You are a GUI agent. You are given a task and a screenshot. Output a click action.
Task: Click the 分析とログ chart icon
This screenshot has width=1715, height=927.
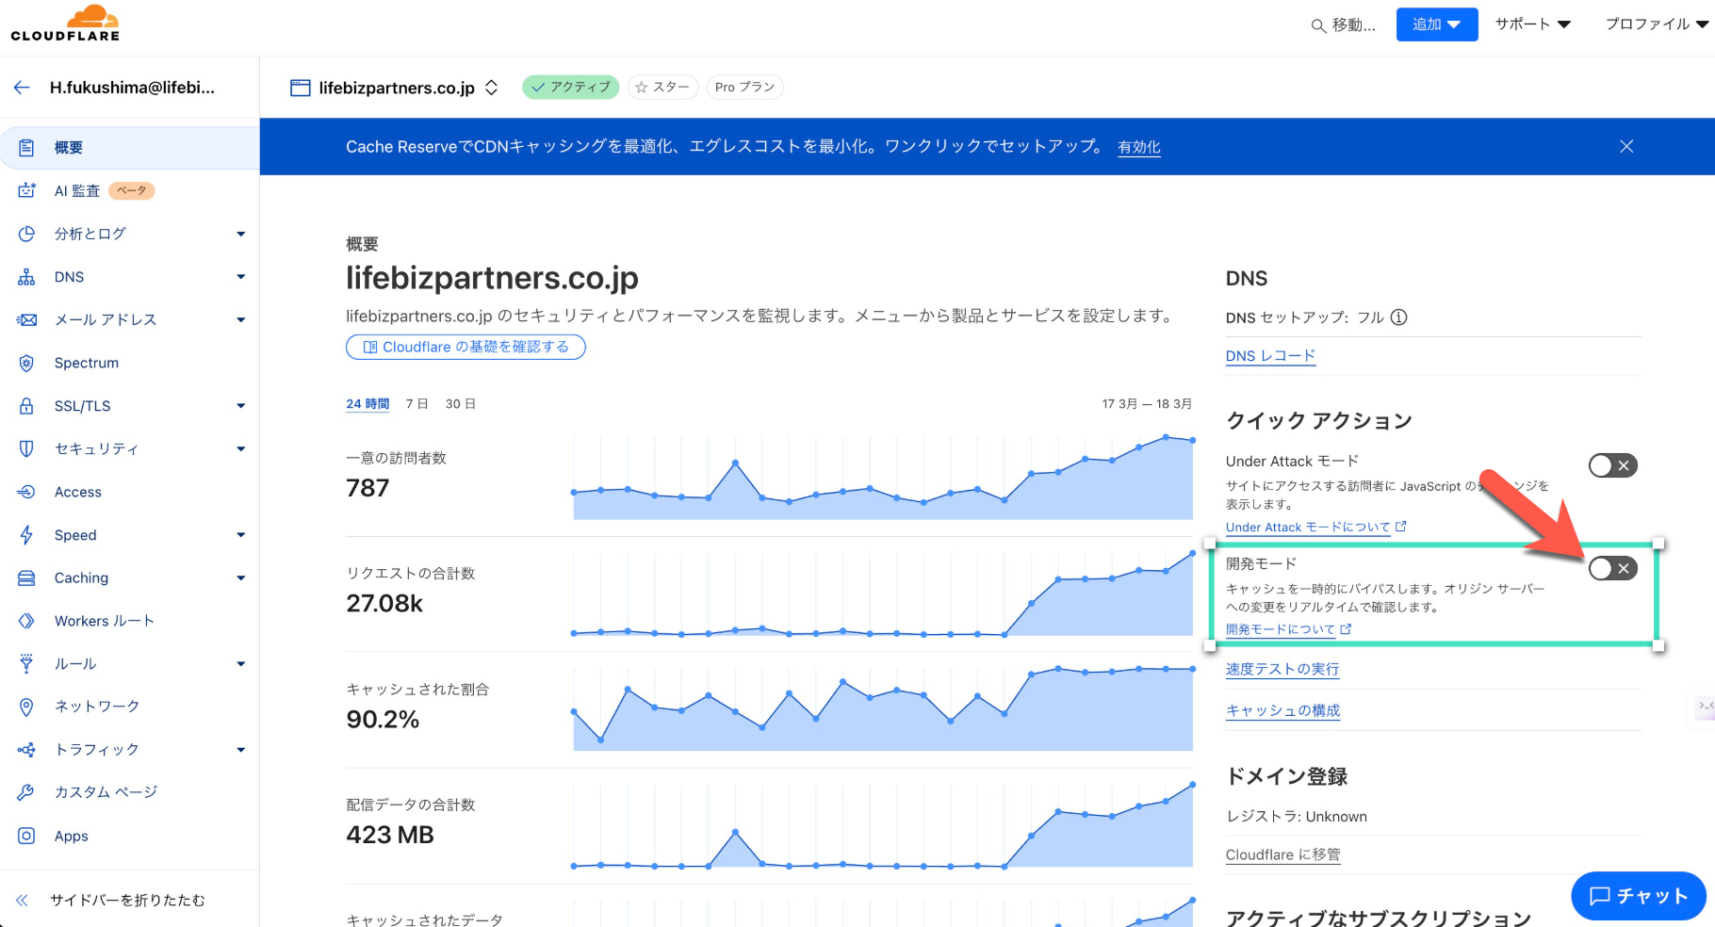pos(26,234)
